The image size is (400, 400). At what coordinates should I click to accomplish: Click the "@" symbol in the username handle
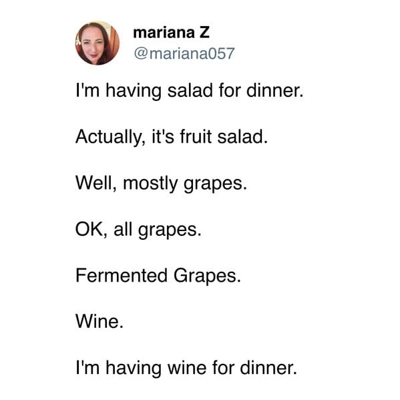pyautogui.click(x=141, y=53)
